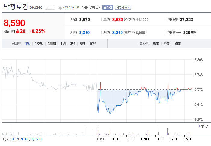
Task: Click the calendar clock icon beside the date
Action: click(60, 8)
